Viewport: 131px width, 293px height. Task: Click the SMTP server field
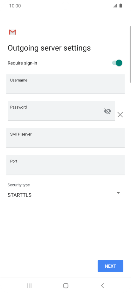65,138
